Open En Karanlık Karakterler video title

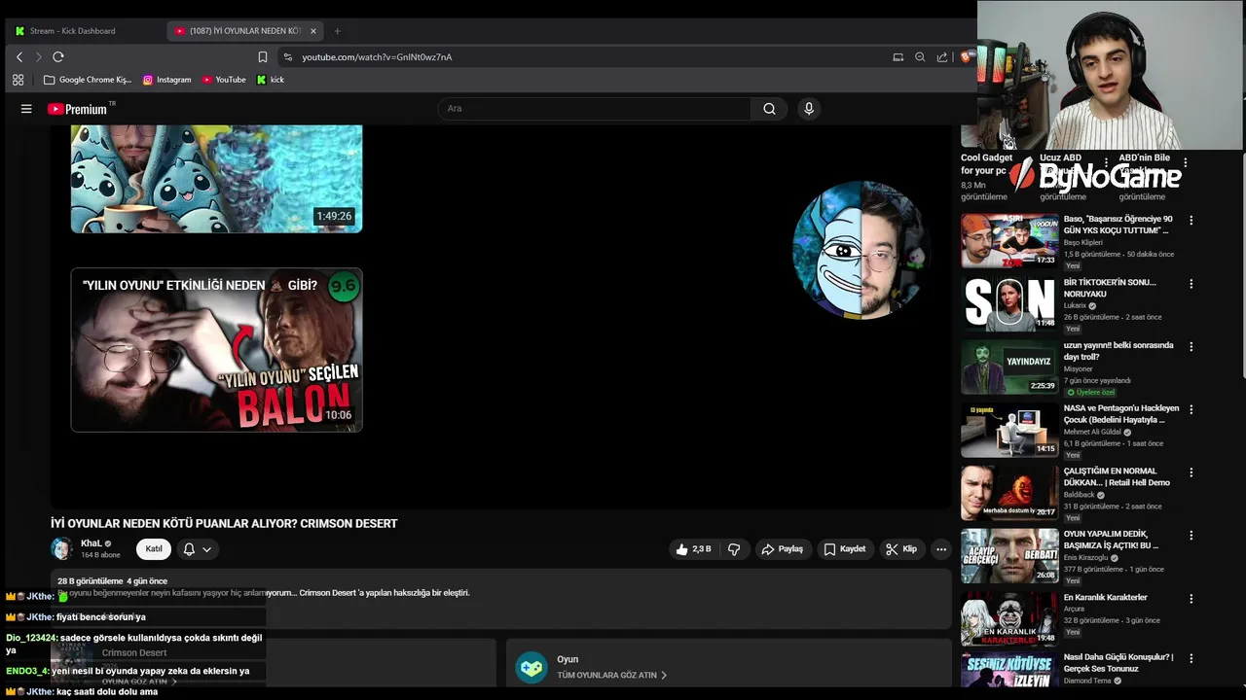click(x=1106, y=598)
